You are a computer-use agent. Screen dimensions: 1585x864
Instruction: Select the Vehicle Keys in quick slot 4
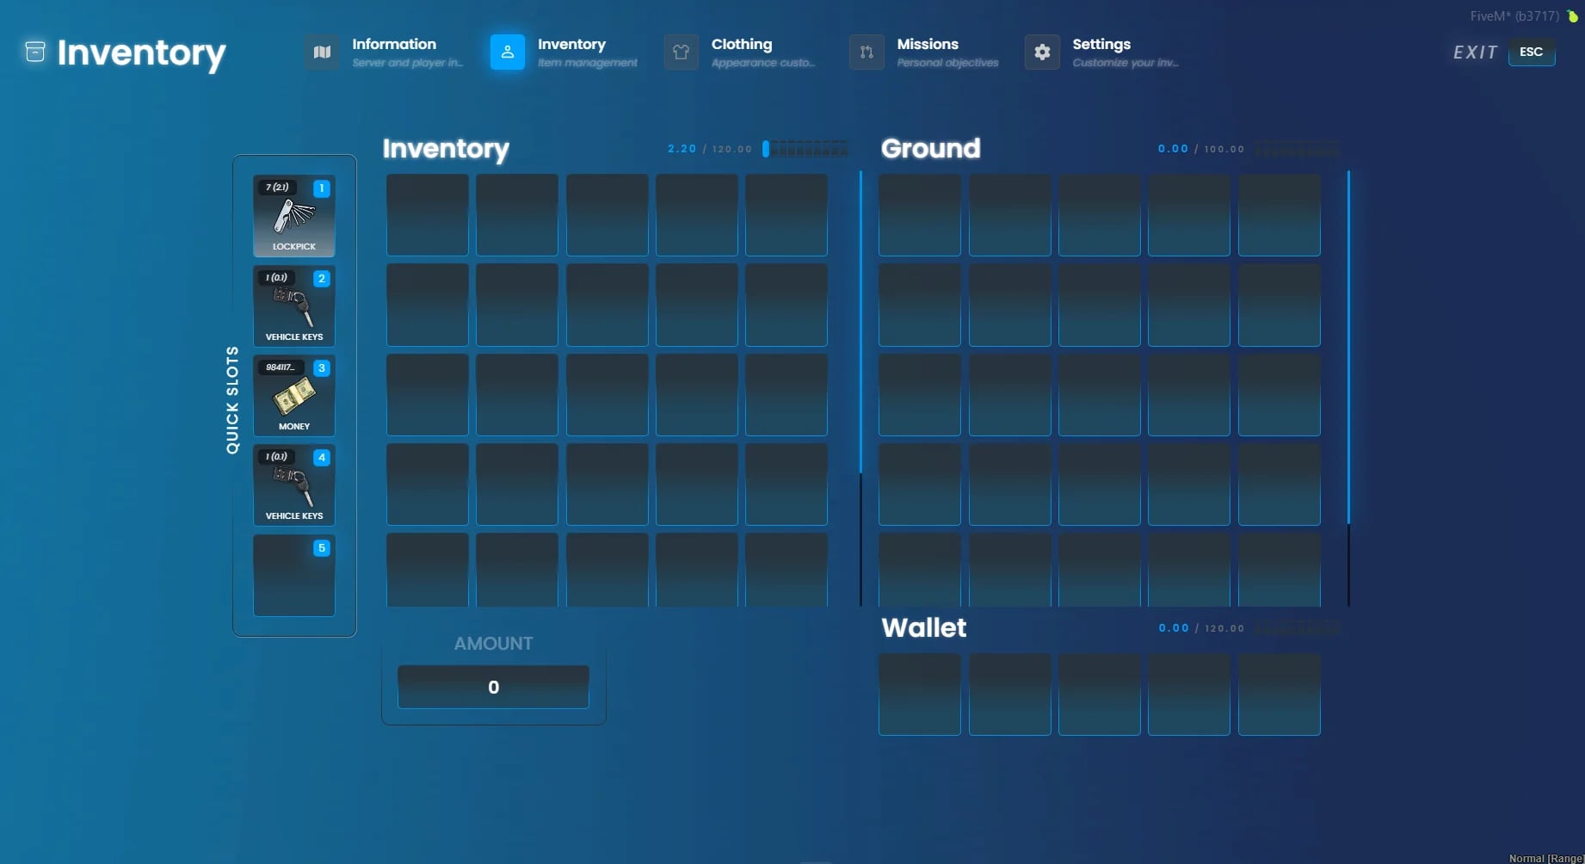coord(293,484)
